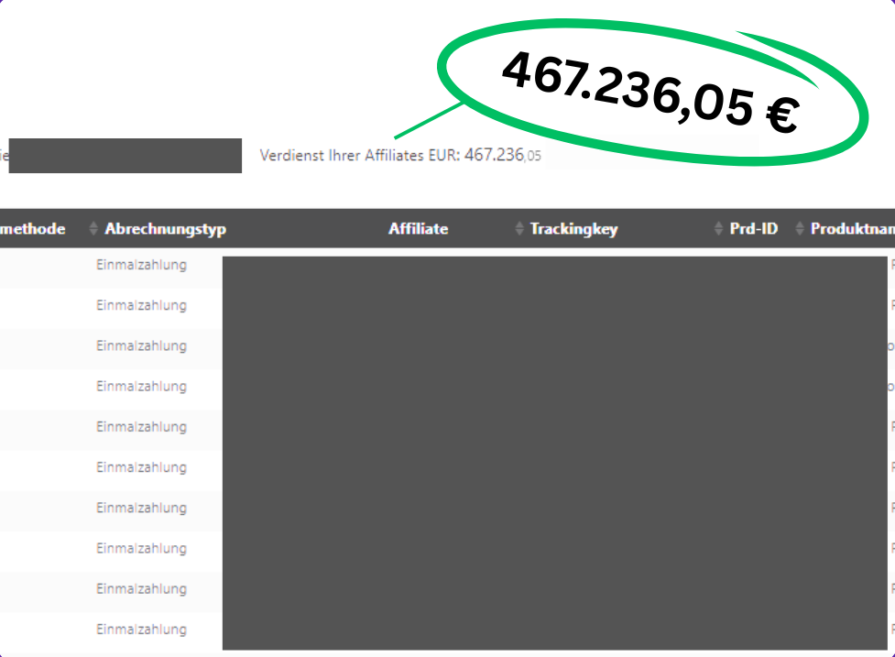Viewport: 895px width, 657px height.
Task: Click the redacted bar left of earnings label
Action: pos(126,156)
